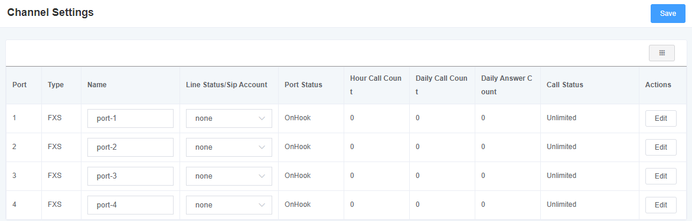Click the Channel Settings page title

click(50, 12)
